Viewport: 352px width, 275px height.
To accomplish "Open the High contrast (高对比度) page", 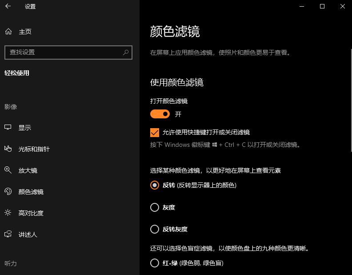I will tap(31, 213).
